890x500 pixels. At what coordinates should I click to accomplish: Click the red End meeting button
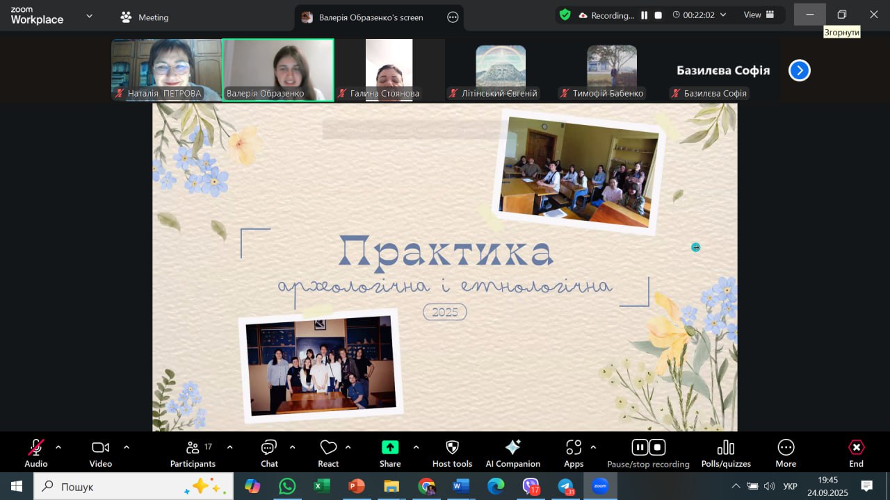tap(856, 453)
